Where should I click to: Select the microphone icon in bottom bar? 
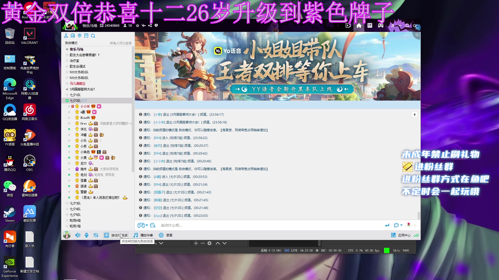pos(87,235)
